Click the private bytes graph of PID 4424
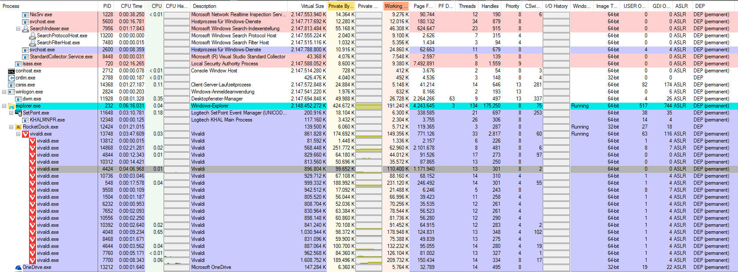738x272 pixels. click(369, 169)
